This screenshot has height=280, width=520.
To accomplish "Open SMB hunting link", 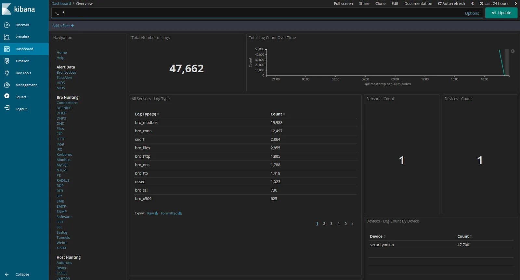I will click(x=60, y=201).
